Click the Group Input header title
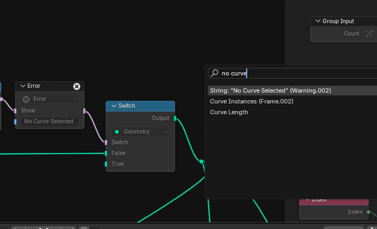 (338, 21)
